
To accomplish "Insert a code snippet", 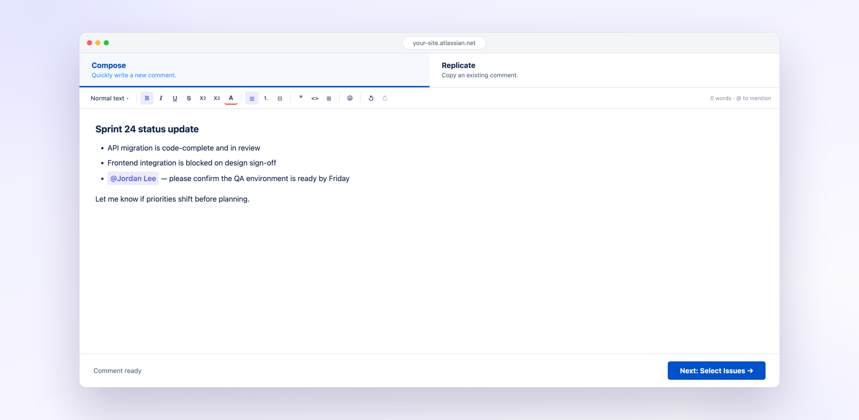I will click(x=315, y=98).
